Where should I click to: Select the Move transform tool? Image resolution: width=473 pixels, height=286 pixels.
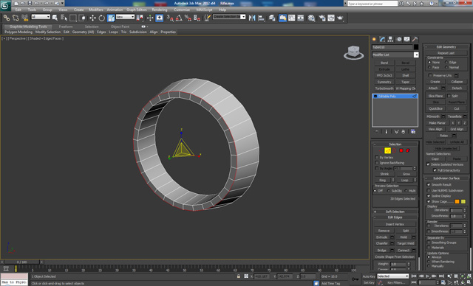(92, 18)
